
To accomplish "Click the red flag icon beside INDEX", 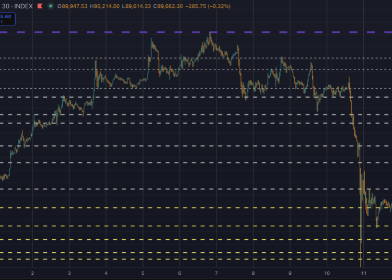I will coord(39,6).
